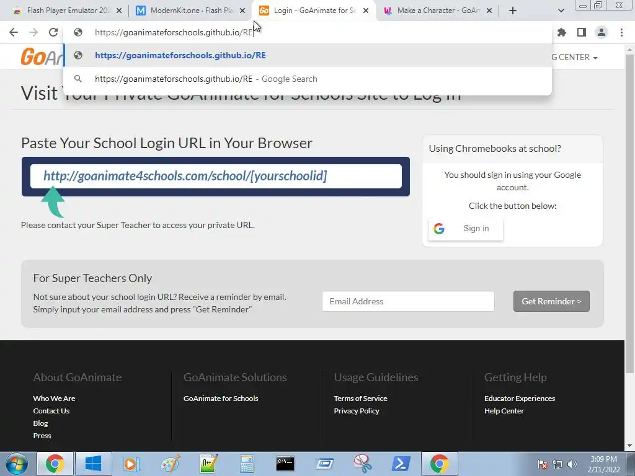Open the Paint palette taskbar icon
The height and width of the screenshot is (476, 635).
171,464
